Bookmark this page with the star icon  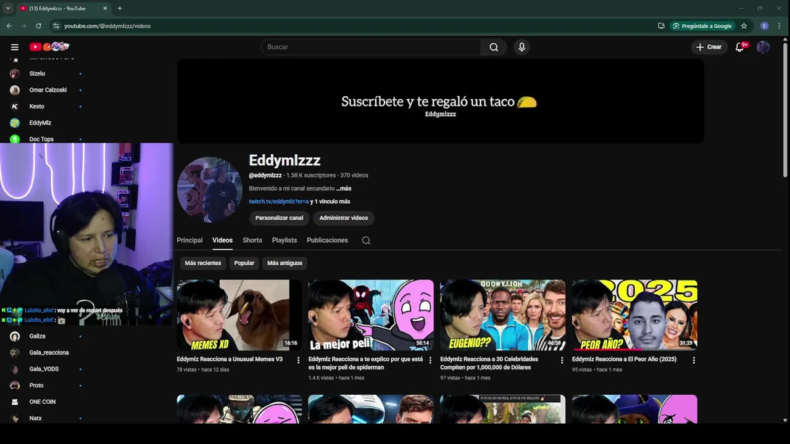point(744,26)
